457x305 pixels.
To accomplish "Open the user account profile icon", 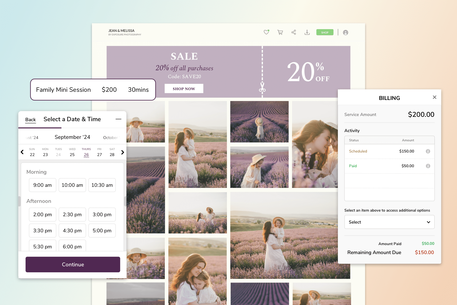I will point(345,32).
